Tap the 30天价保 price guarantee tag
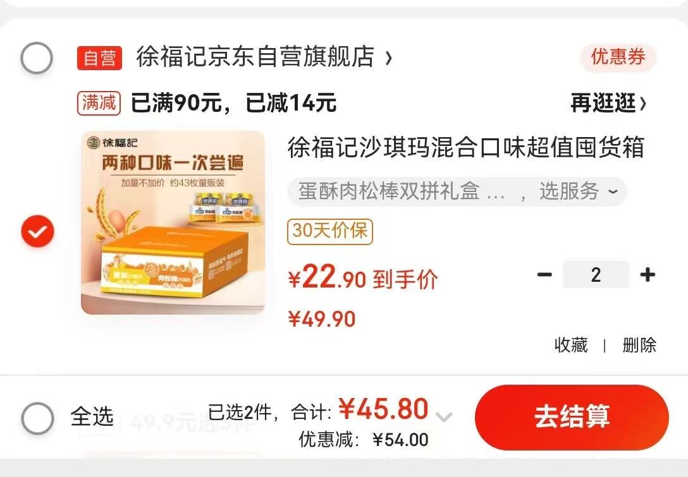Viewport: 688px width, 477px height. [x=330, y=231]
